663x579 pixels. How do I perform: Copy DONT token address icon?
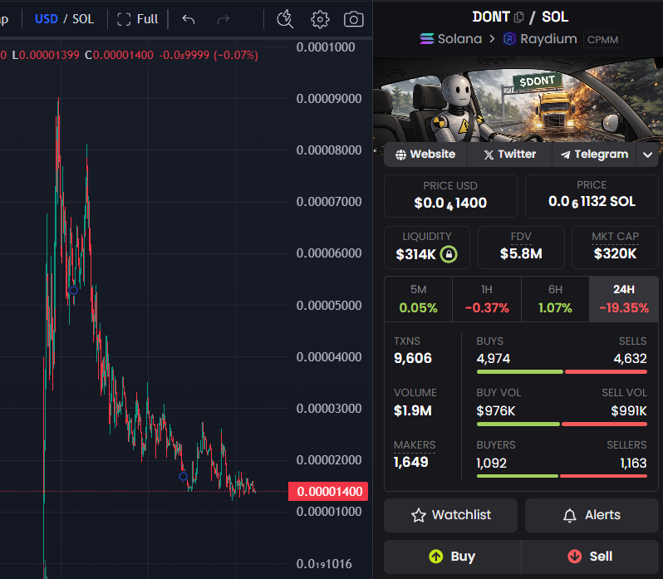[x=518, y=17]
